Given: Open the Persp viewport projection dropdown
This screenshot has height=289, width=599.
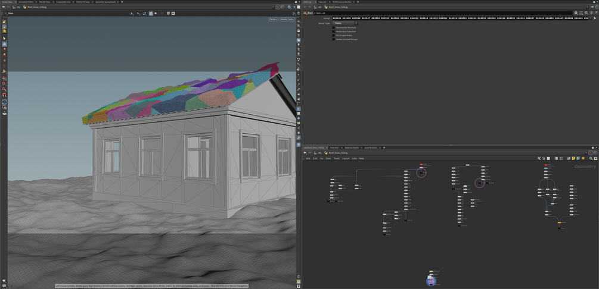Looking at the screenshot, I should [273, 19].
